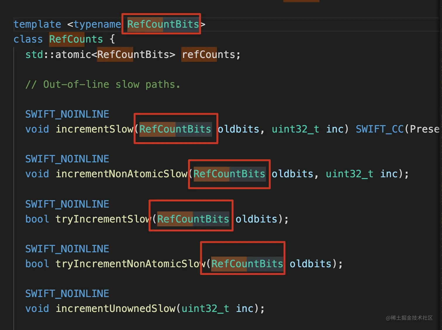This screenshot has width=442, height=330.
Task: Click RefCountBits parameter type in tryIncrementNonAtomicSlow
Action: click(x=247, y=264)
